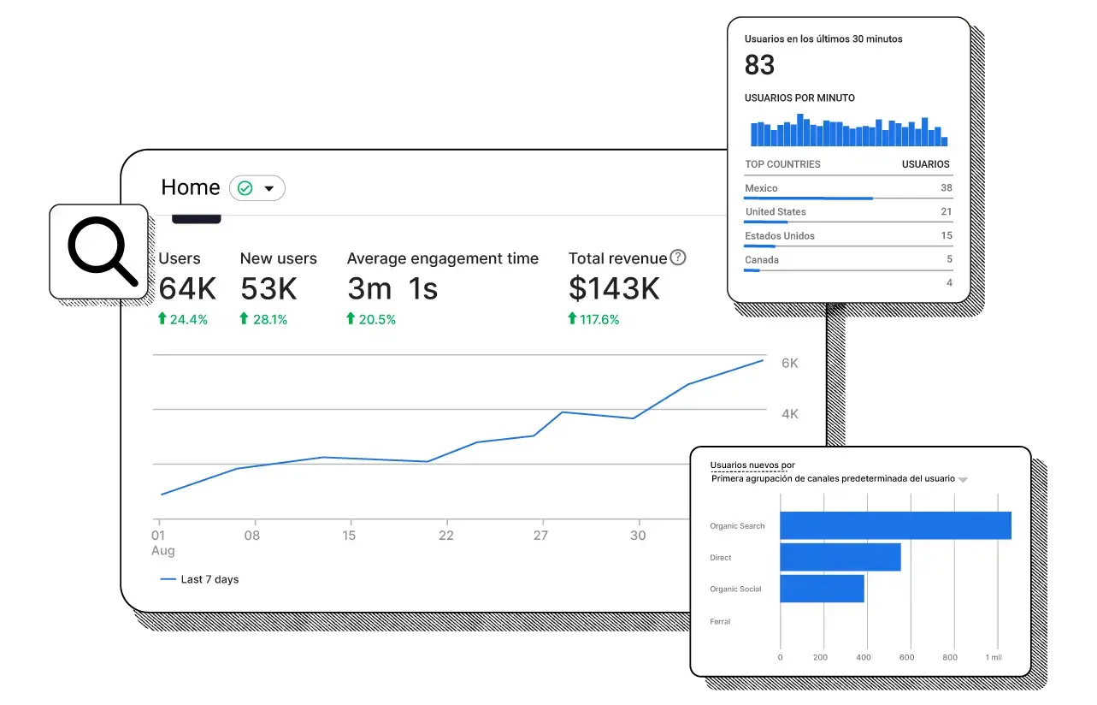The height and width of the screenshot is (705, 1097).
Task: Click Mexico row in top countries list
Action: tap(761, 188)
